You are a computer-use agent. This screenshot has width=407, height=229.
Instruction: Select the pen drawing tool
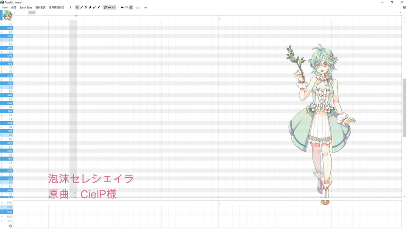coord(81,8)
